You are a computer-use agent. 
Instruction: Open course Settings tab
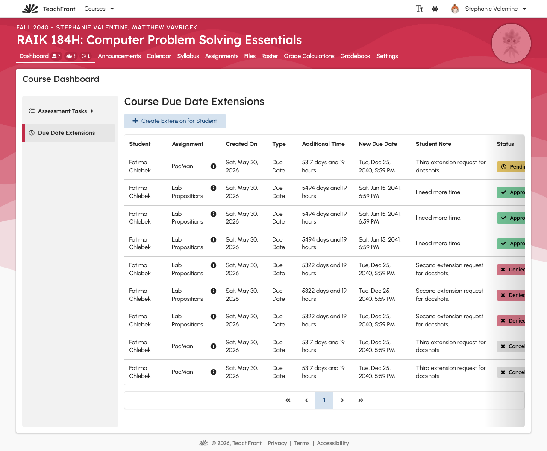pos(387,56)
